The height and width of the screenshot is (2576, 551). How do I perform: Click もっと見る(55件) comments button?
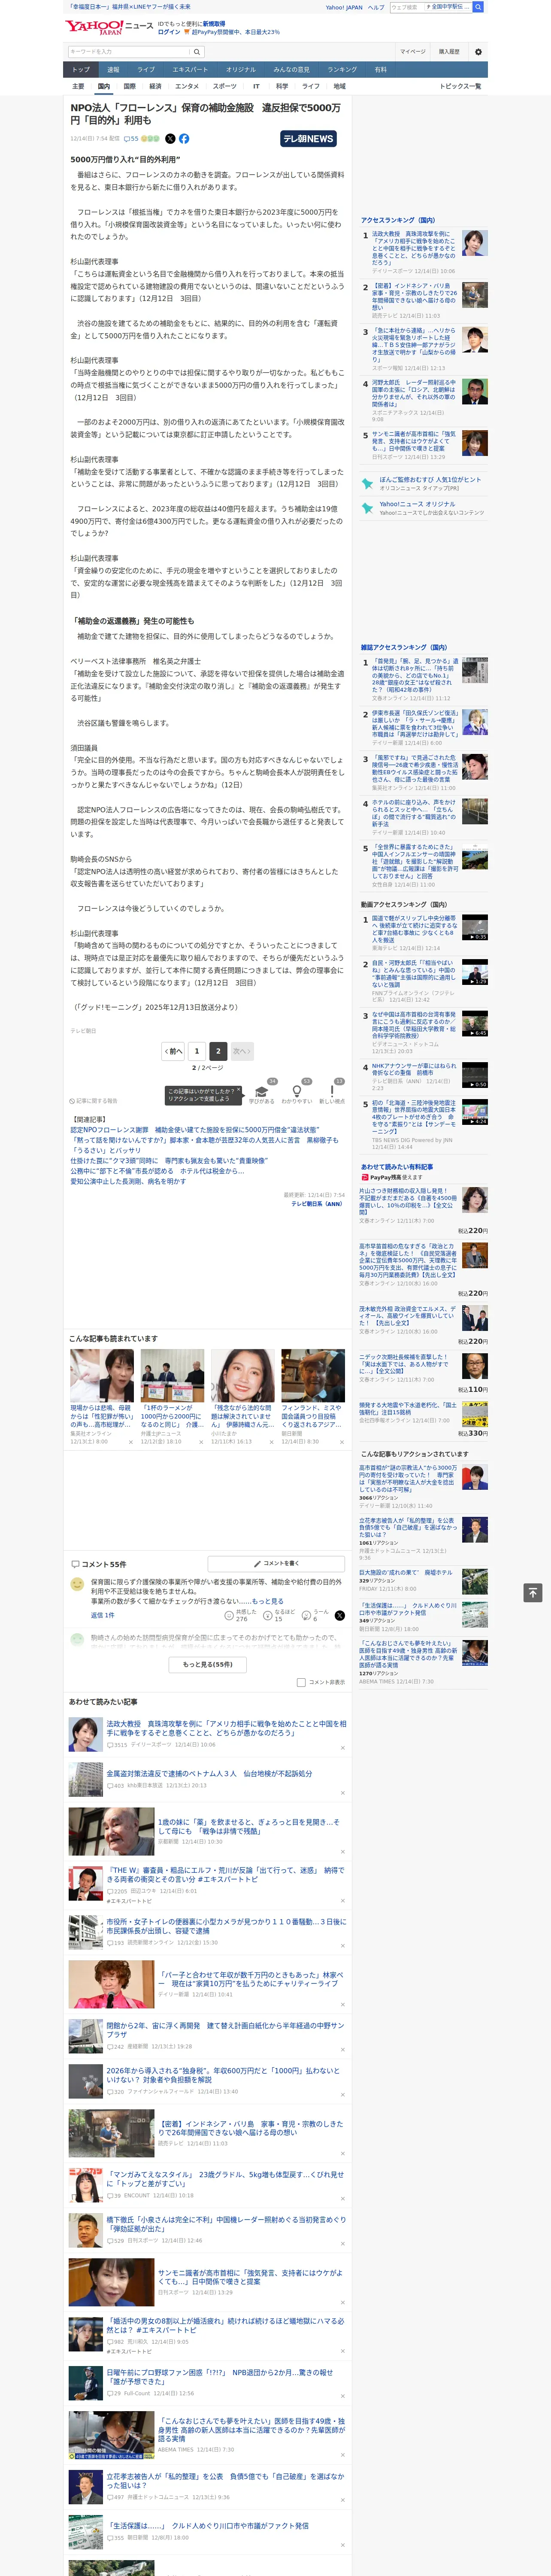pos(208,1665)
